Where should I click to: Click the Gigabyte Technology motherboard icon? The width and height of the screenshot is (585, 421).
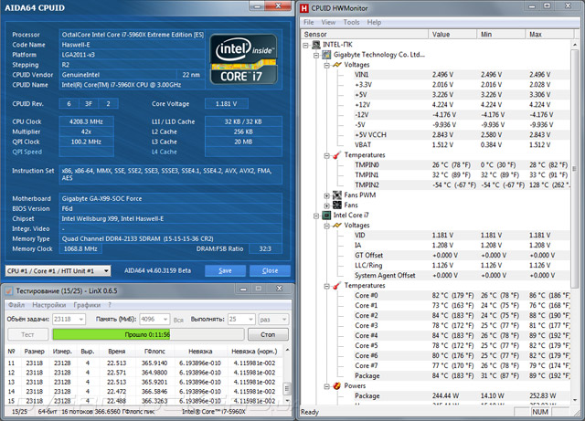[326, 55]
